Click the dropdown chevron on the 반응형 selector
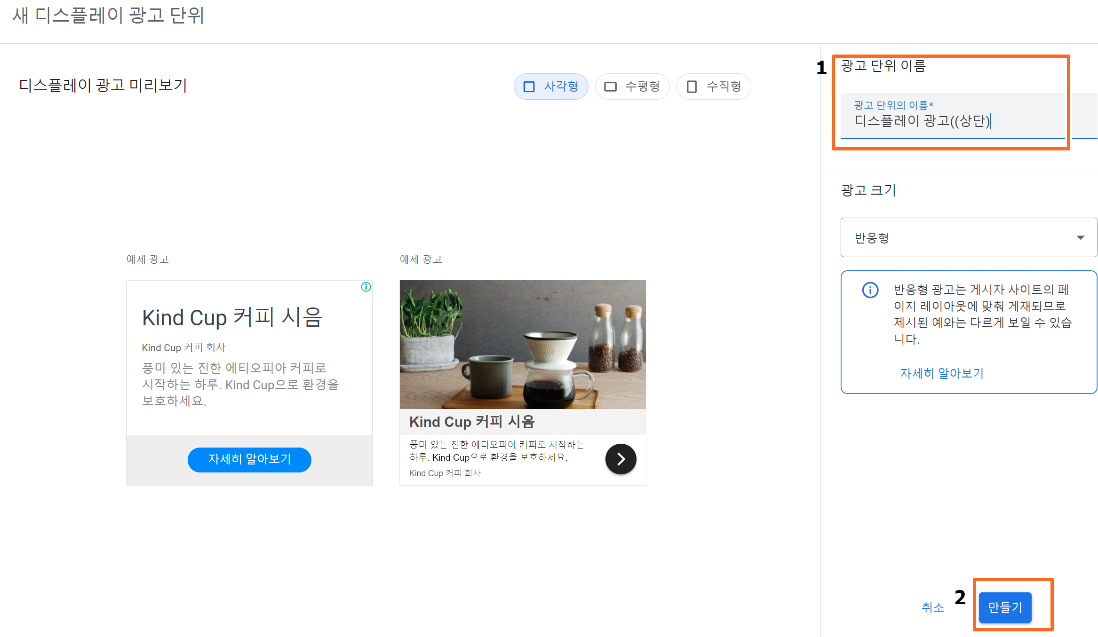 (x=1081, y=237)
